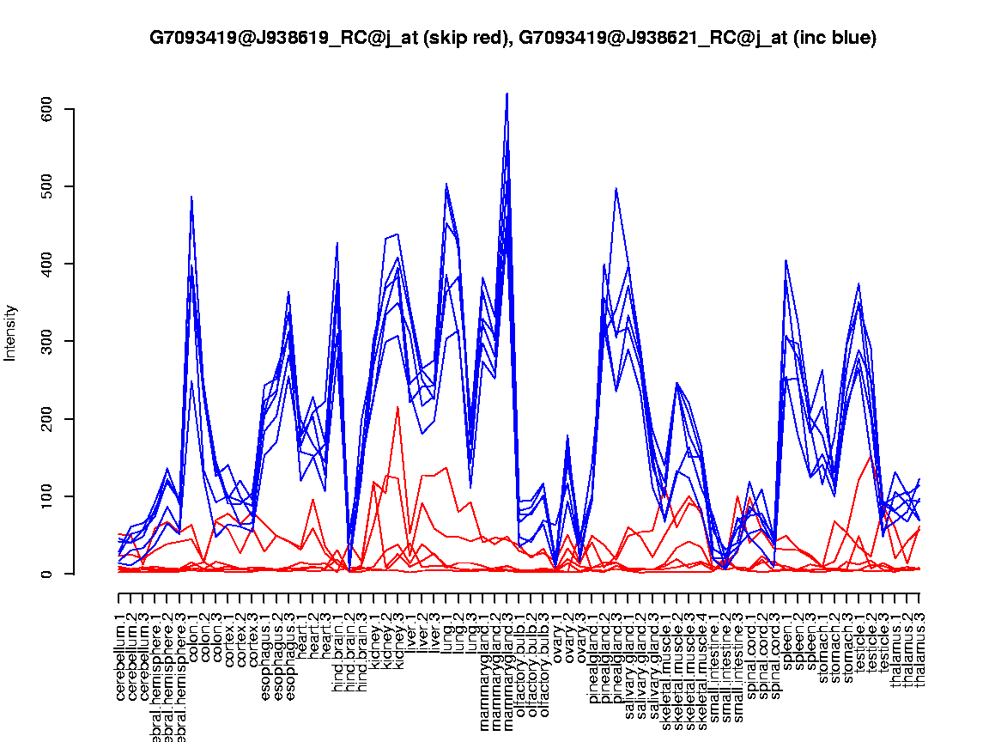Click the 100 tick label on y-axis
Screen dimensions: 989x742
[x=48, y=496]
